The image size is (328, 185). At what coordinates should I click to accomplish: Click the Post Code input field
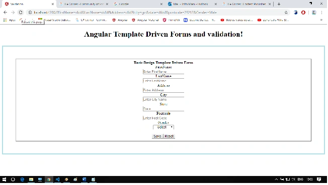pos(163,118)
